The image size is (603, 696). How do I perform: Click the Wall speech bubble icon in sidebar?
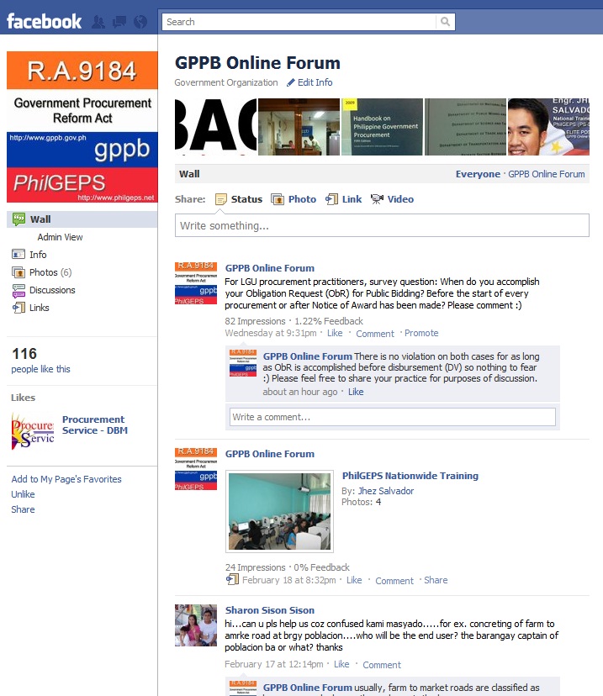coord(19,219)
